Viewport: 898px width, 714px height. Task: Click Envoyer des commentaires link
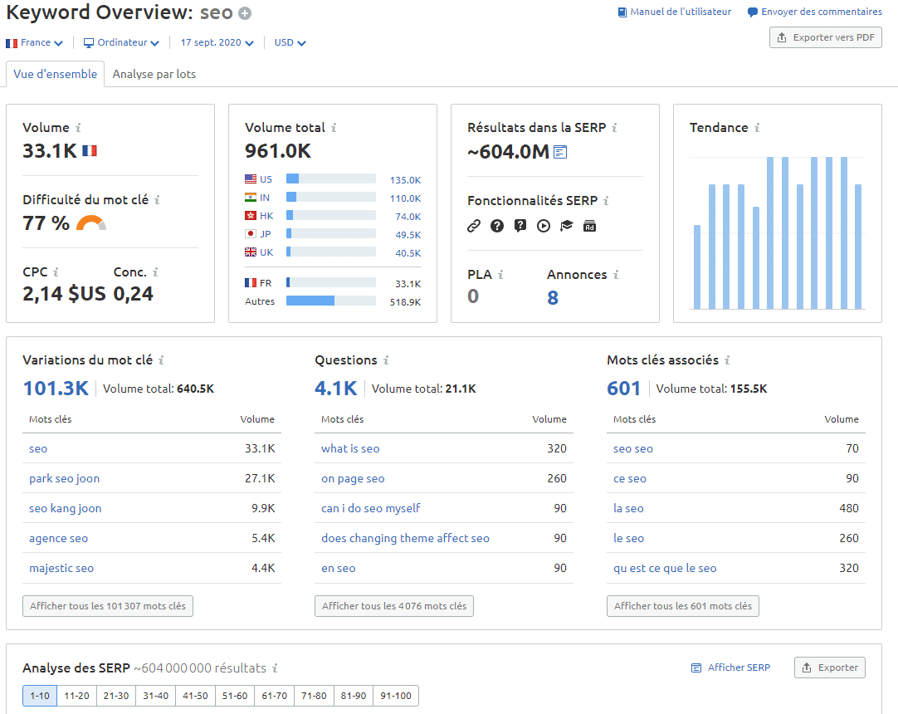[x=815, y=12]
